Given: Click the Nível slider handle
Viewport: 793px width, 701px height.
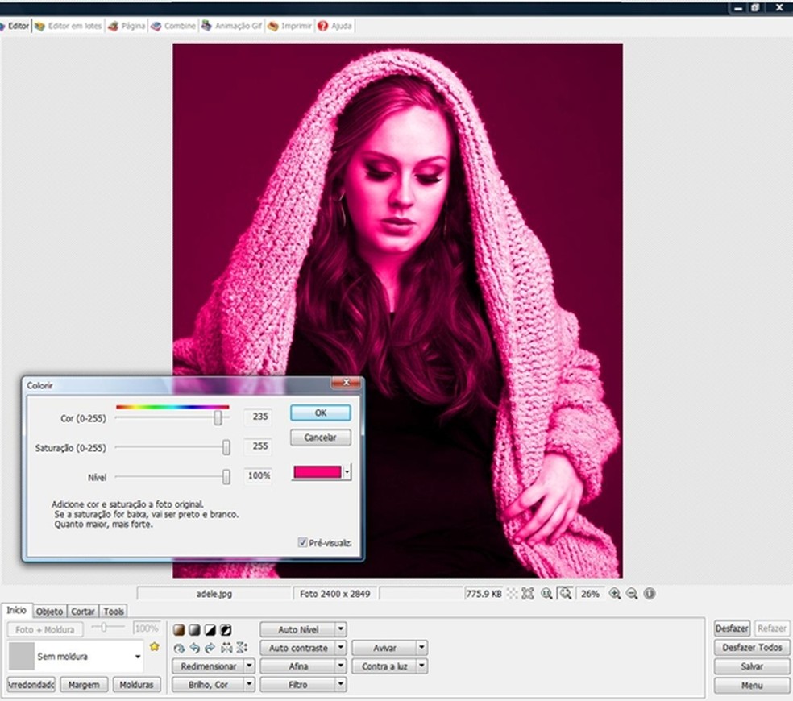Looking at the screenshot, I should 226,476.
